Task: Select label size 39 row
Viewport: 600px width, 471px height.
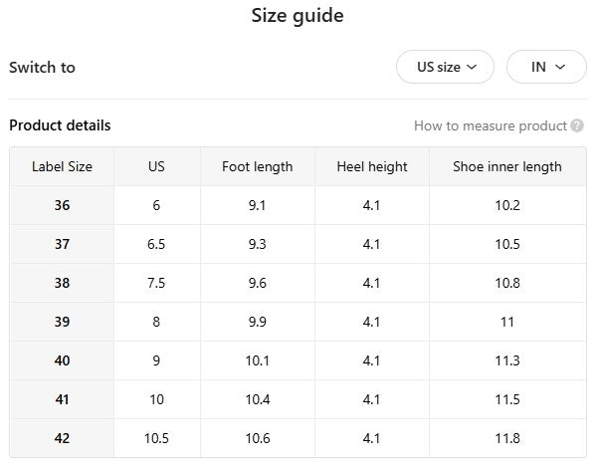Action: point(62,322)
